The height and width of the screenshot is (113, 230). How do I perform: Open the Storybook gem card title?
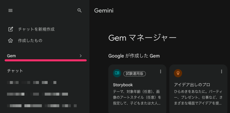(x=123, y=85)
